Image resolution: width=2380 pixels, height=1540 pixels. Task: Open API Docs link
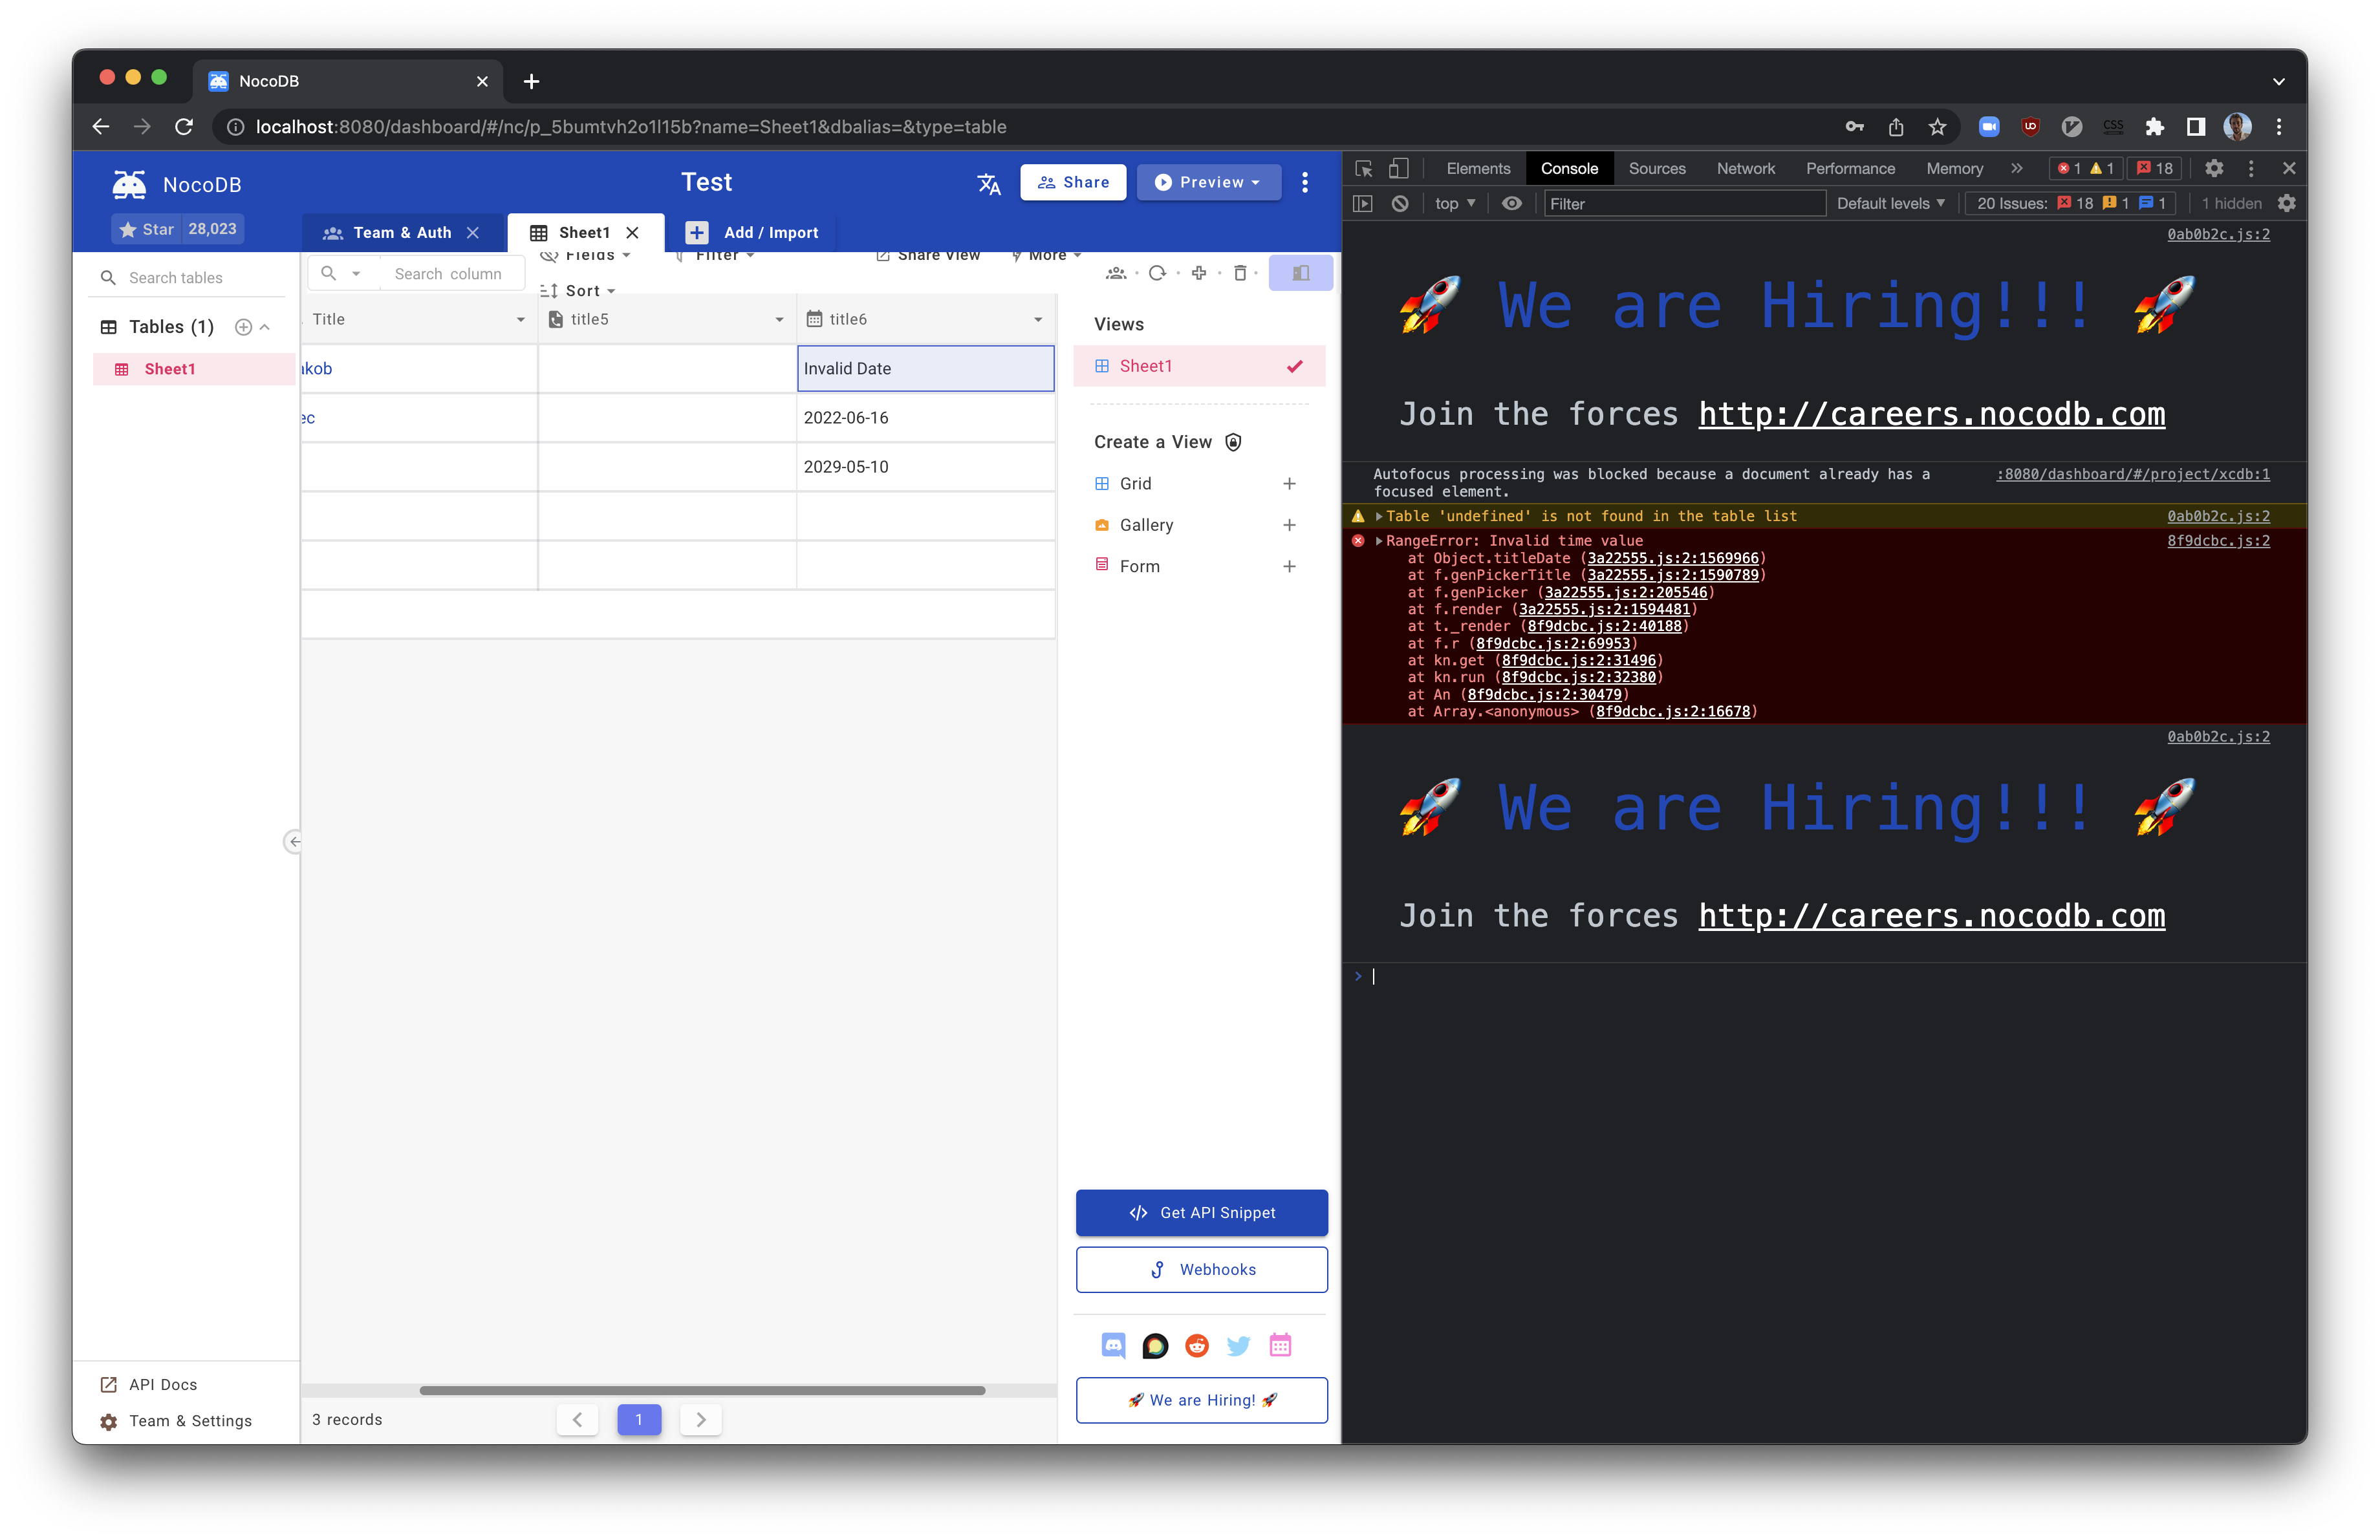tap(149, 1384)
